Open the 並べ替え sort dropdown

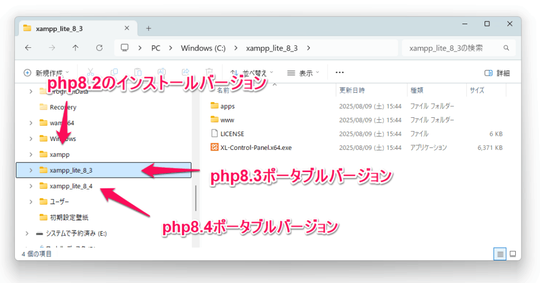(252, 73)
